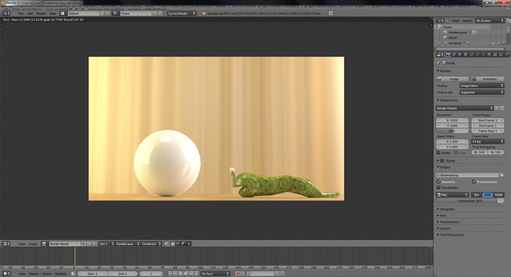Toggle Armature selectability cursor icon in outliner
Viewport: 511px width, 277px height.
(x=499, y=43)
